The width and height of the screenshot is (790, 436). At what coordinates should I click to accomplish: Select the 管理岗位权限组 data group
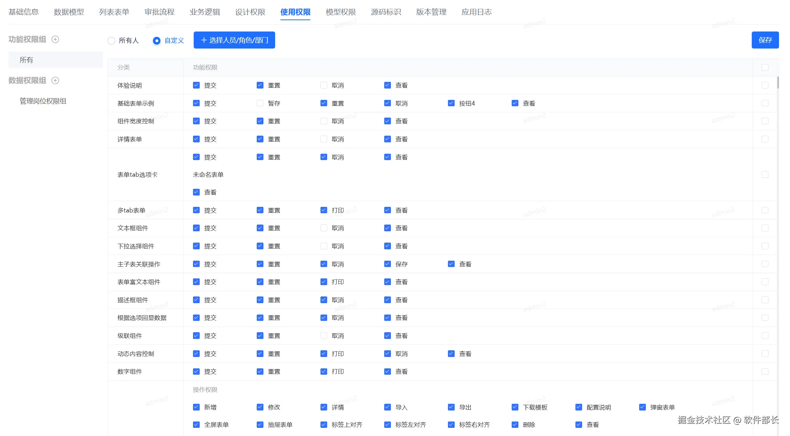43,101
